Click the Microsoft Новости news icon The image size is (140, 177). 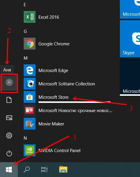tap(30, 110)
